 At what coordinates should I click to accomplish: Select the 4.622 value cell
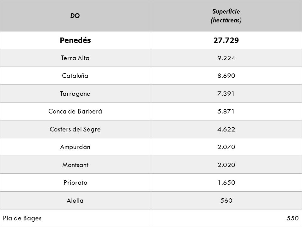click(226, 129)
